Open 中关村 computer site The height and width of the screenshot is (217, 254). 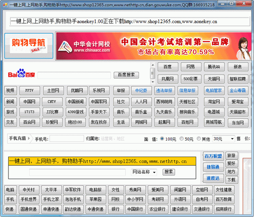pyautogui.click(x=29, y=190)
